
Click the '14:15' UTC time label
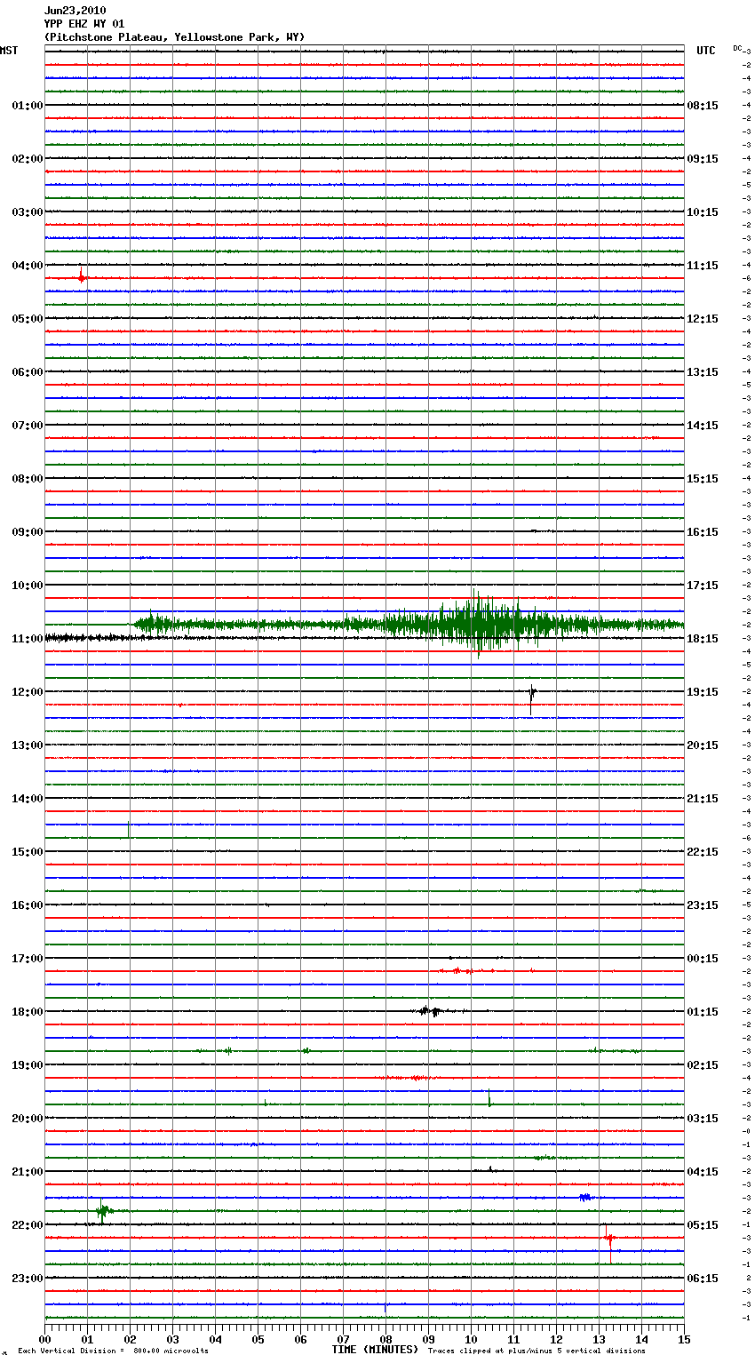click(703, 426)
